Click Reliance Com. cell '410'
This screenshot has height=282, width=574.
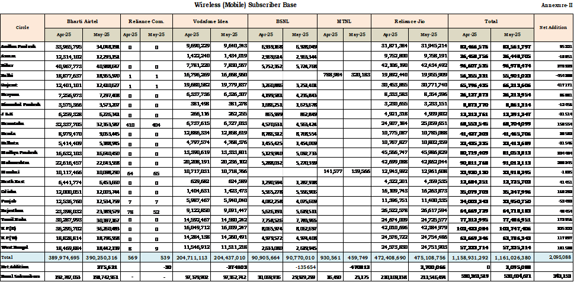pos(130,123)
